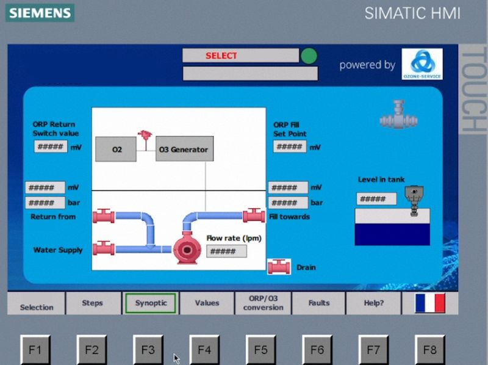
Task: Click the Level in tank label
Action: [381, 179]
